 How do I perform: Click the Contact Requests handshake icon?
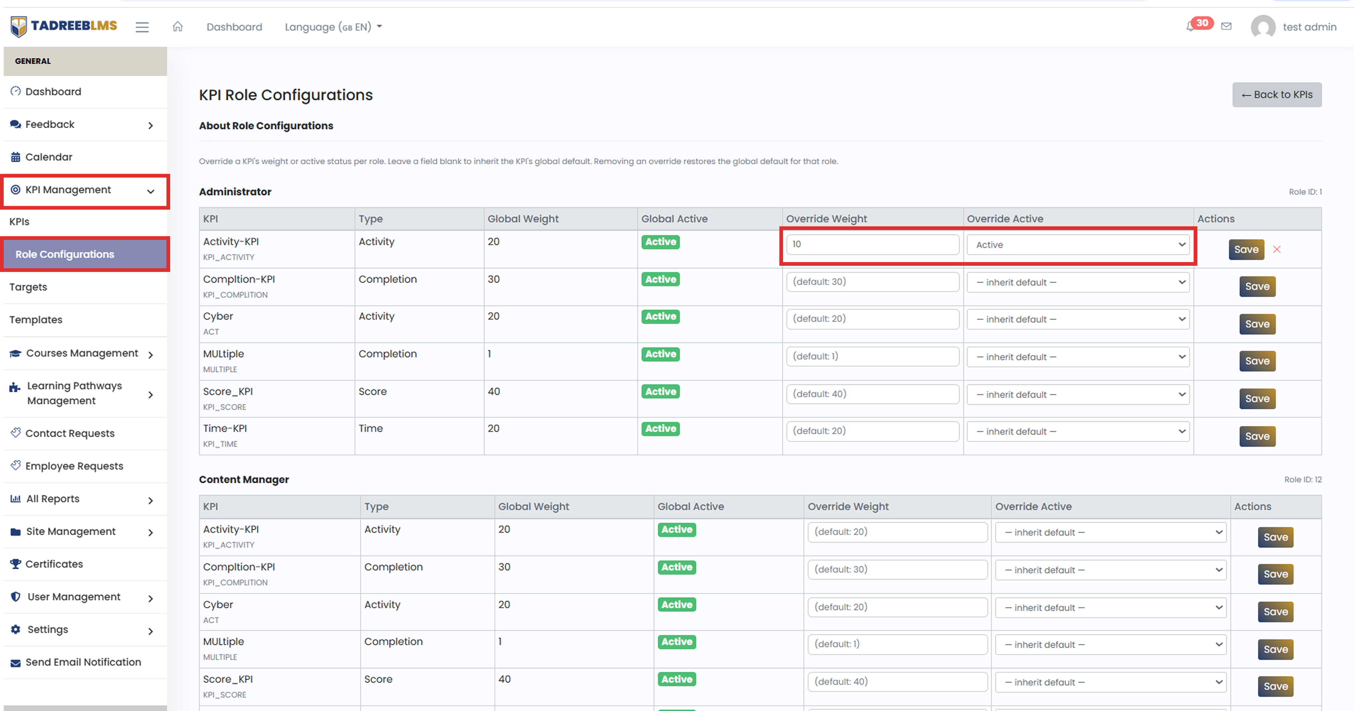(15, 433)
